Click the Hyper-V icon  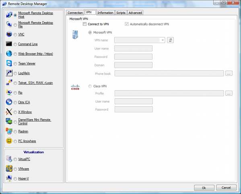coord(9,178)
